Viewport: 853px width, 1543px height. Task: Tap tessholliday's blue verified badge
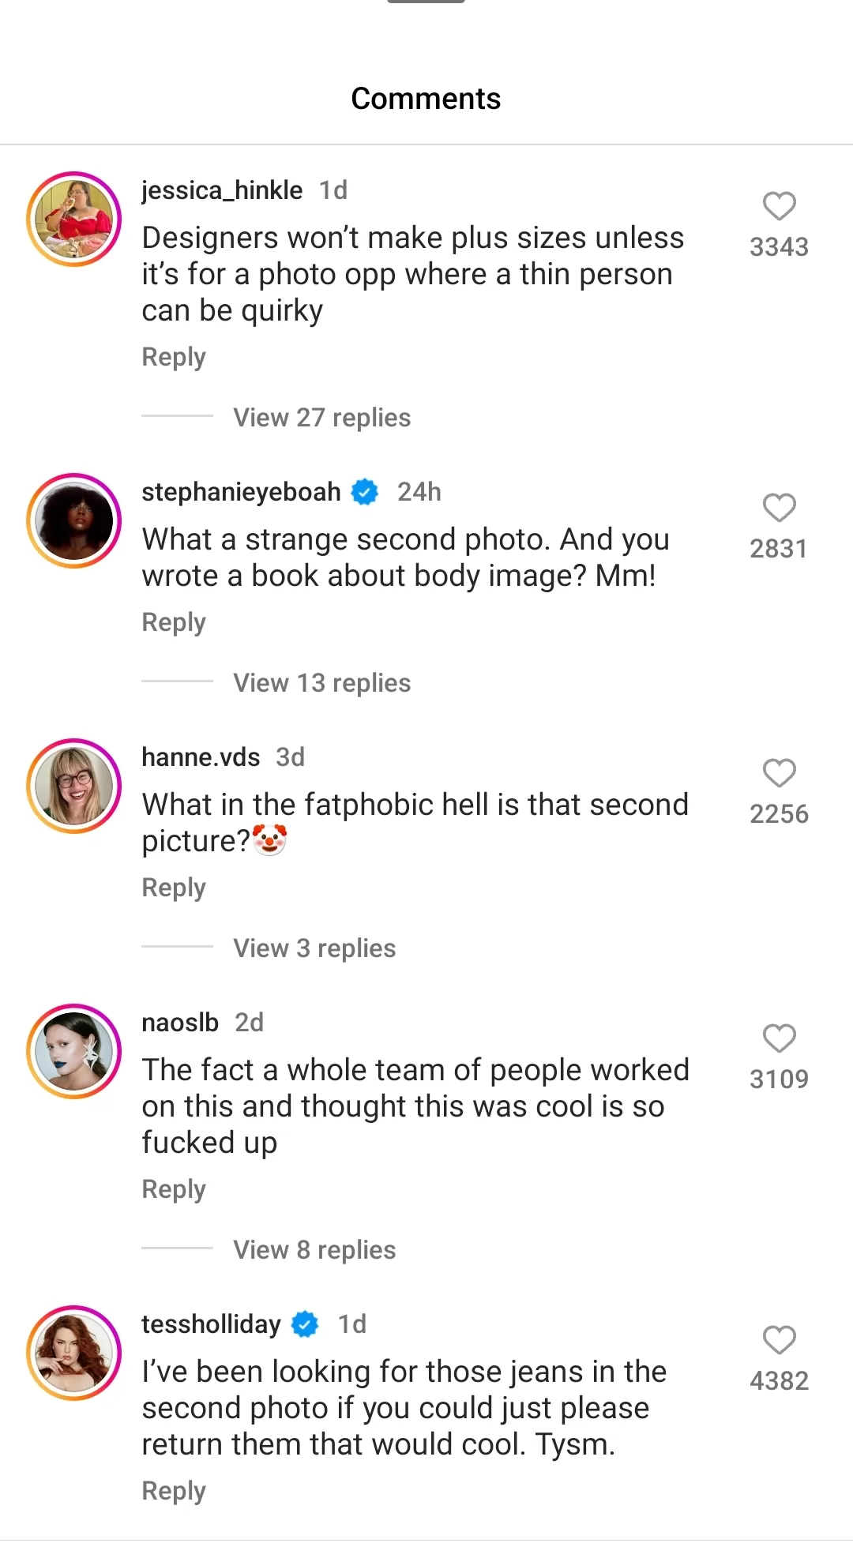coord(305,1324)
